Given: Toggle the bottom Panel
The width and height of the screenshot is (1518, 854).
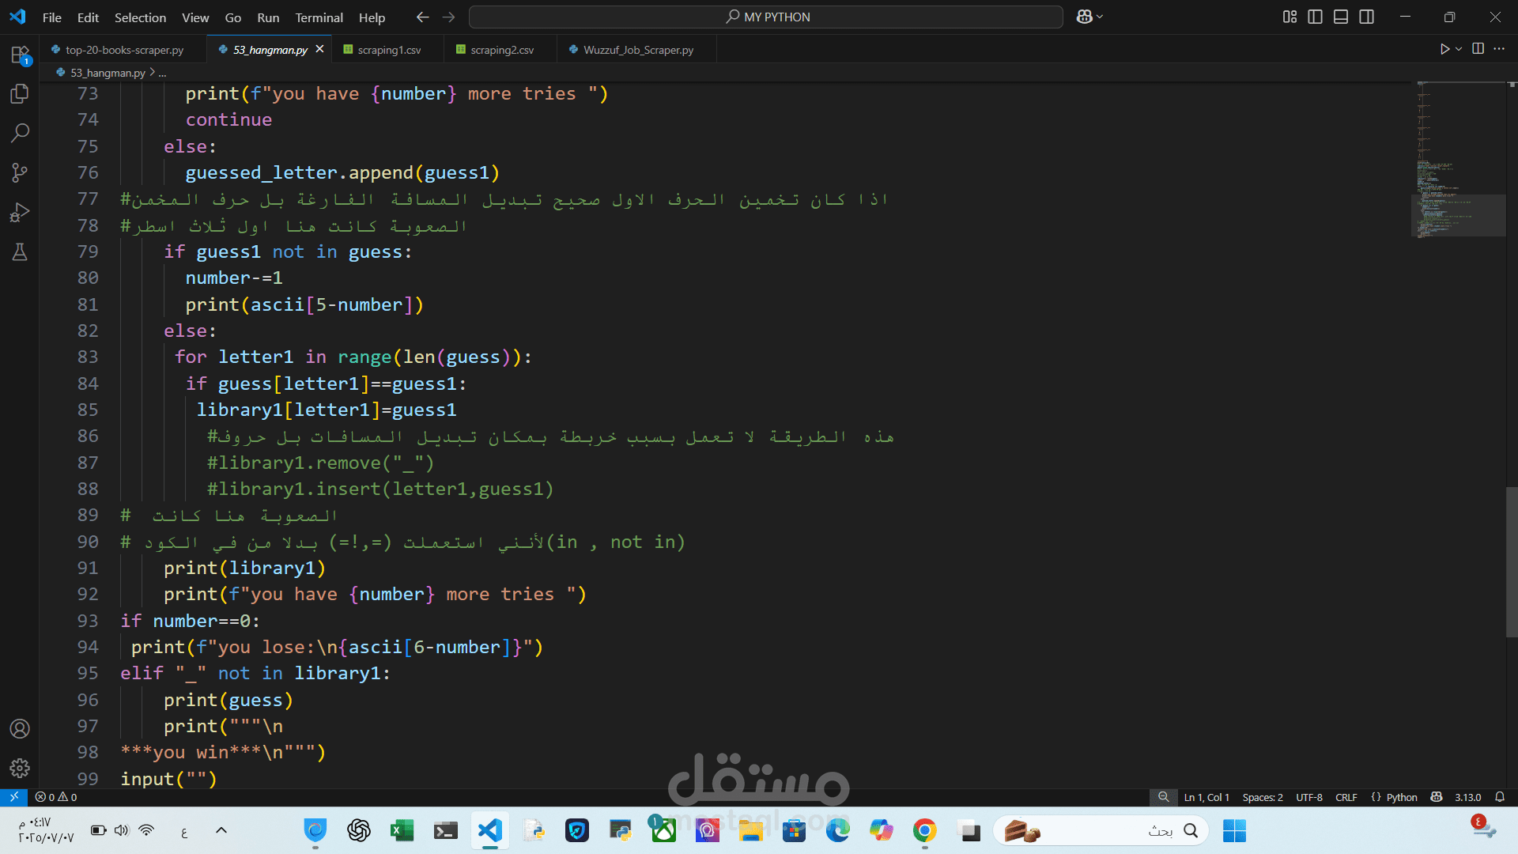Looking at the screenshot, I should point(1341,17).
